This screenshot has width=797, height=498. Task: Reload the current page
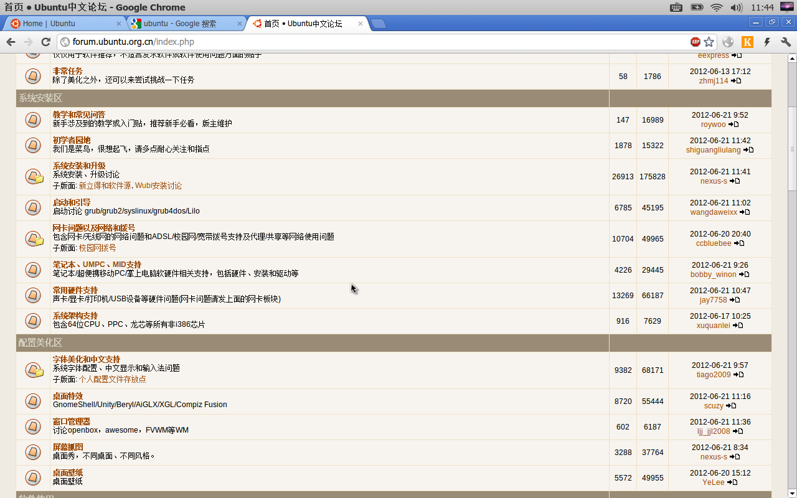point(45,42)
